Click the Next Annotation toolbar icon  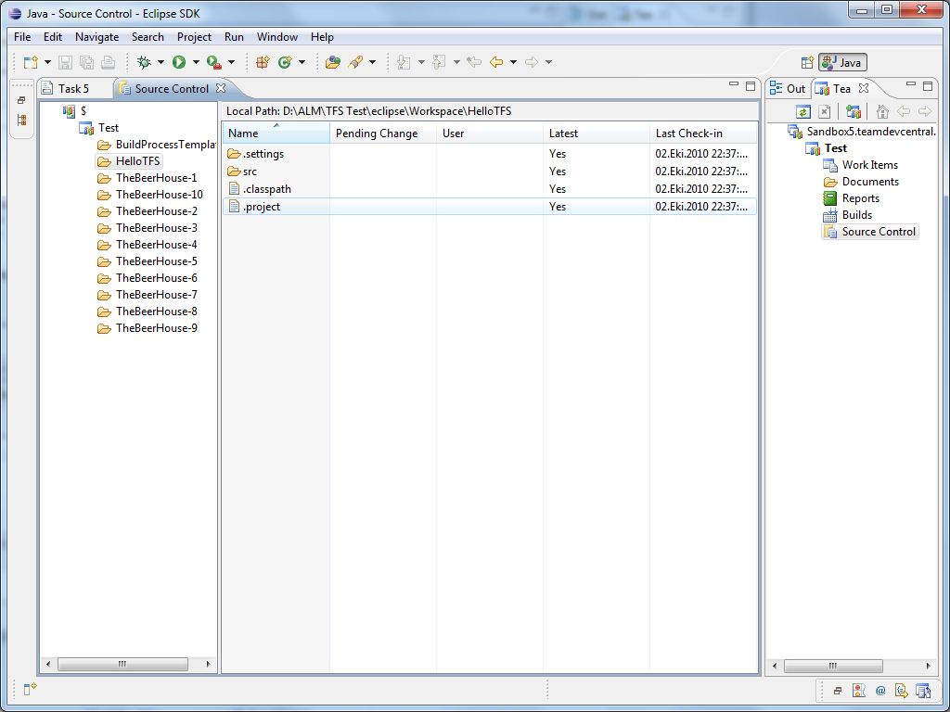tap(404, 62)
